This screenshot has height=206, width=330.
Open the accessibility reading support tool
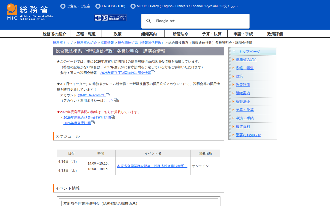[x=110, y=18]
